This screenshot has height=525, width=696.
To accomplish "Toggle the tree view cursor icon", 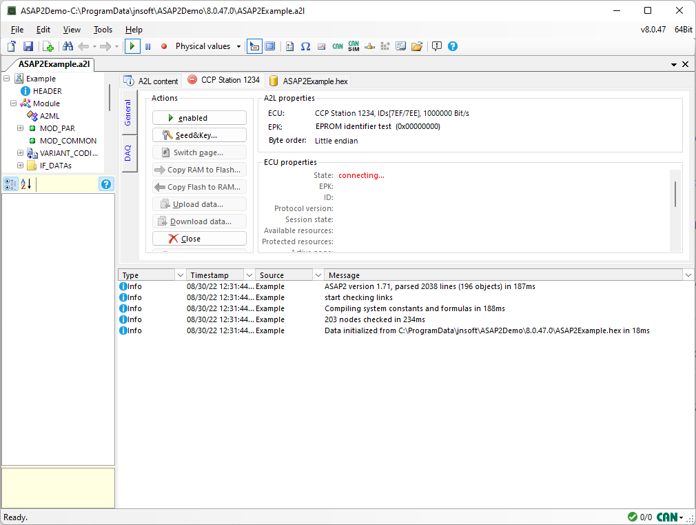I will (254, 46).
